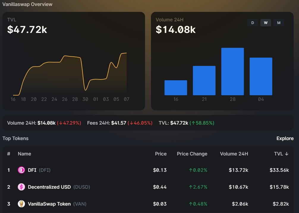Click the volume bar for week 28
This screenshot has height=213, width=299.
click(232, 71)
